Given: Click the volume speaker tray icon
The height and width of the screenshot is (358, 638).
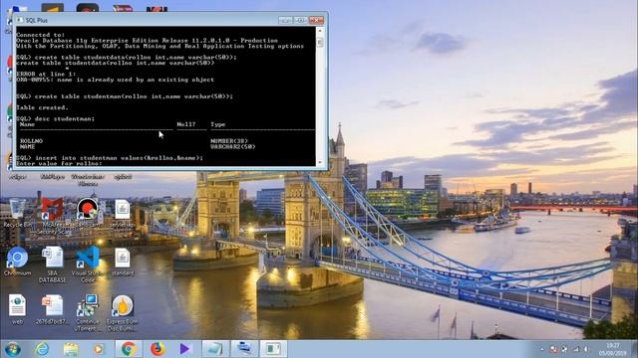Looking at the screenshot, I should click(x=586, y=349).
